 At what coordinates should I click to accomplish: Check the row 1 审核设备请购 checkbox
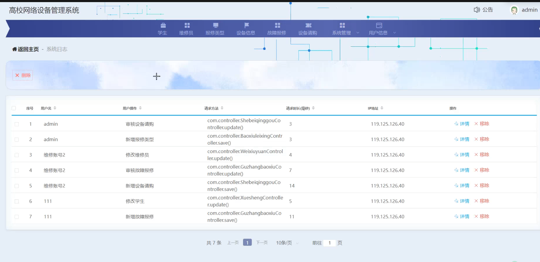coord(17,124)
